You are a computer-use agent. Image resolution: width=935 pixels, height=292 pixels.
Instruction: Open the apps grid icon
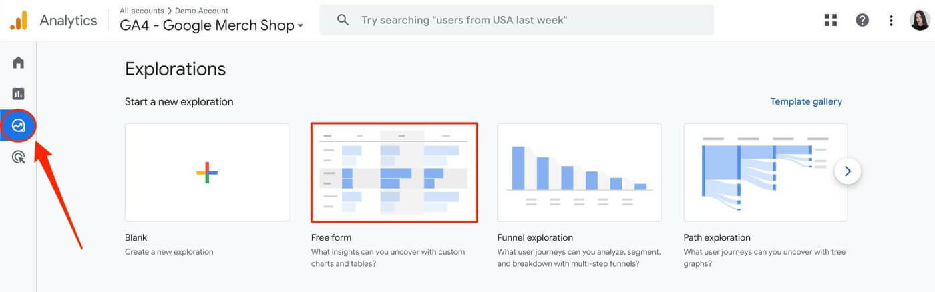(x=831, y=20)
